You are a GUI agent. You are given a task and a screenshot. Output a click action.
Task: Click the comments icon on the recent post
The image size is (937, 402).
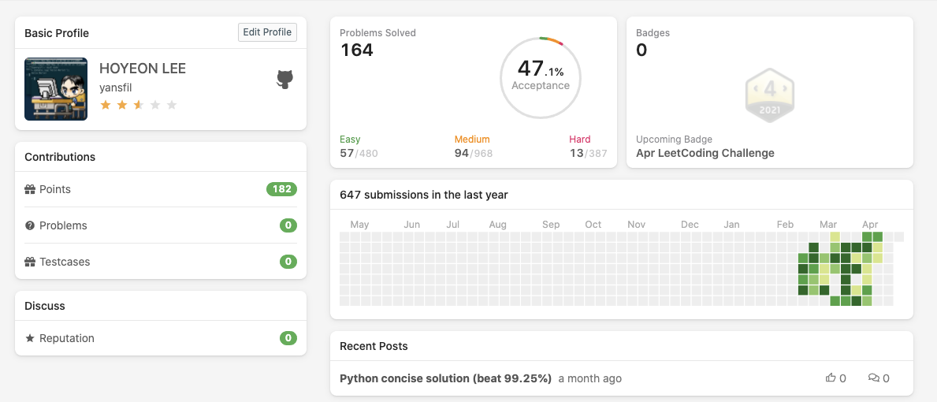(x=874, y=378)
